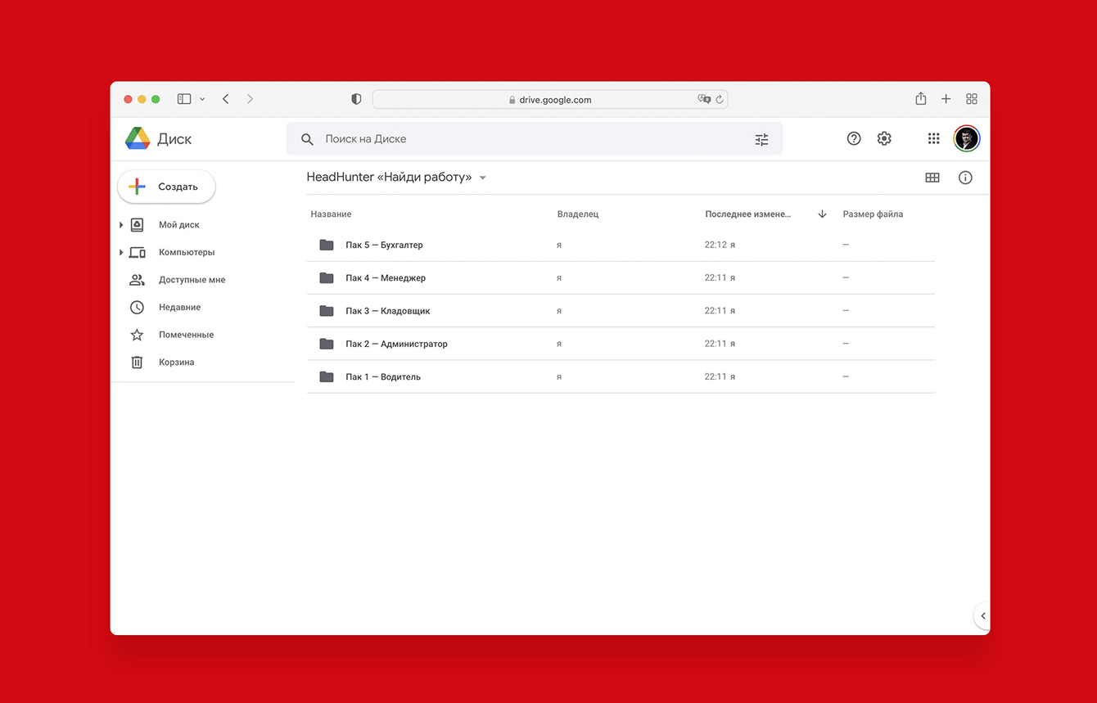Expand the Мой диск tree arrow
Image resolution: width=1097 pixels, height=703 pixels.
point(121,225)
